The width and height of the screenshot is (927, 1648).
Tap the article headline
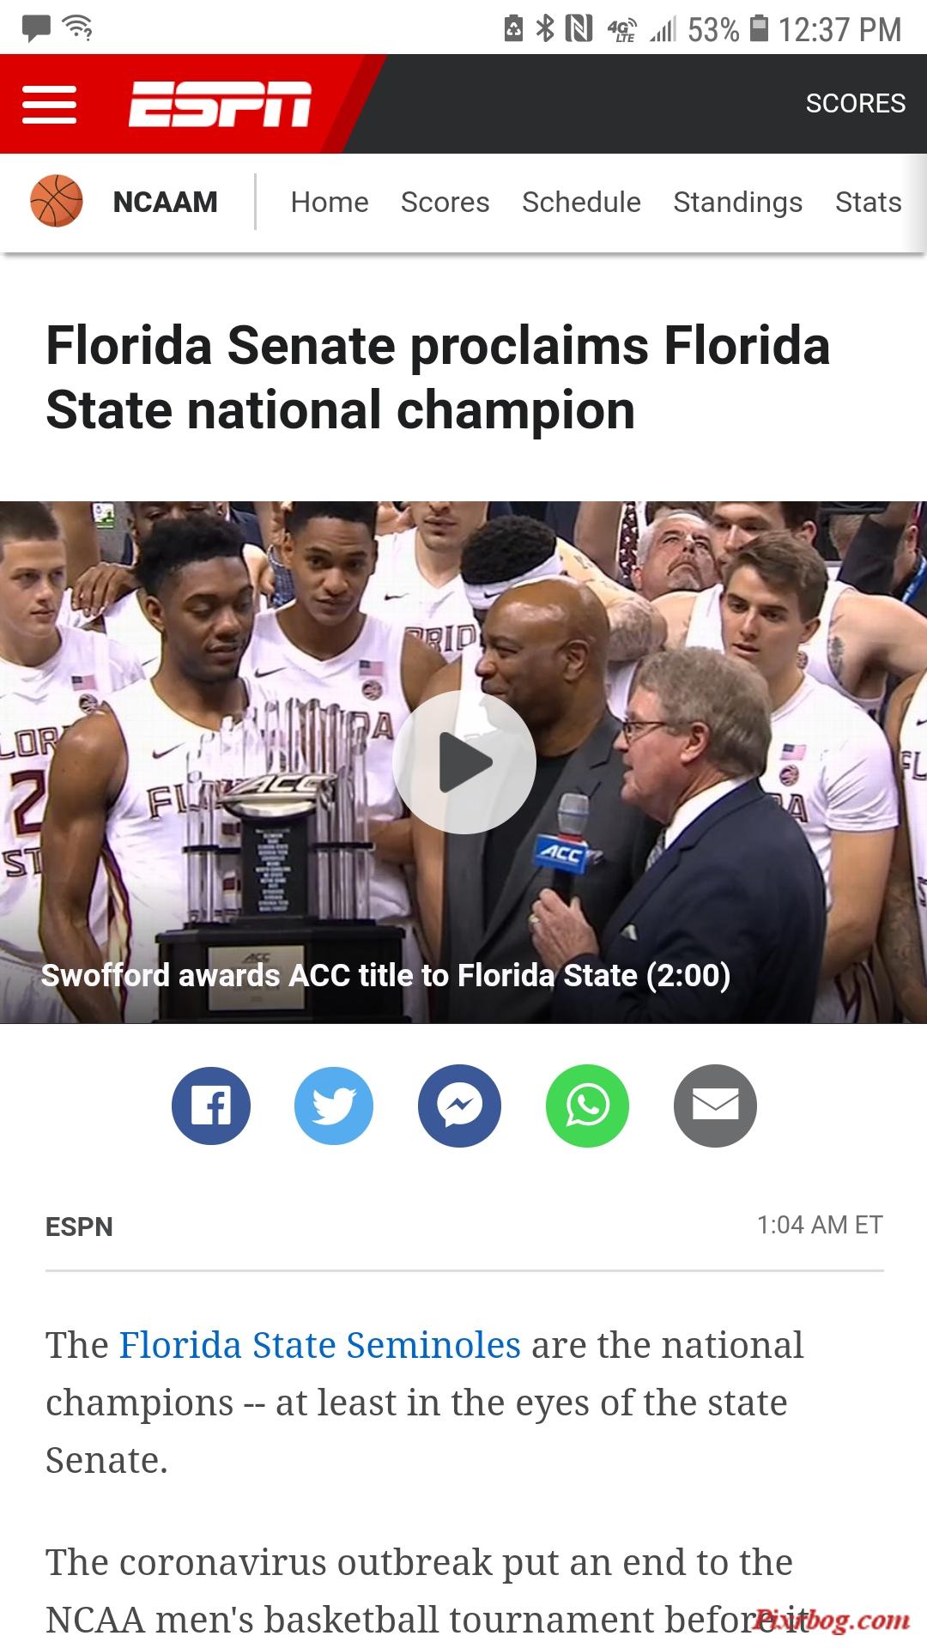tap(438, 378)
